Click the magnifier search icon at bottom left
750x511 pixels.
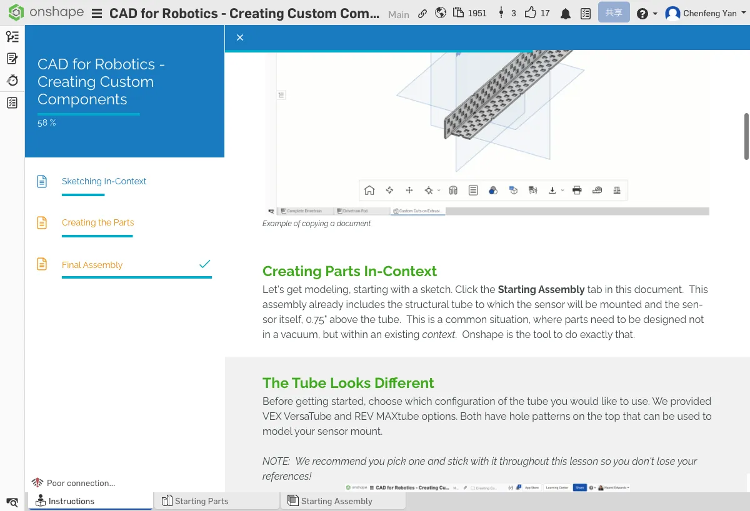tap(12, 502)
